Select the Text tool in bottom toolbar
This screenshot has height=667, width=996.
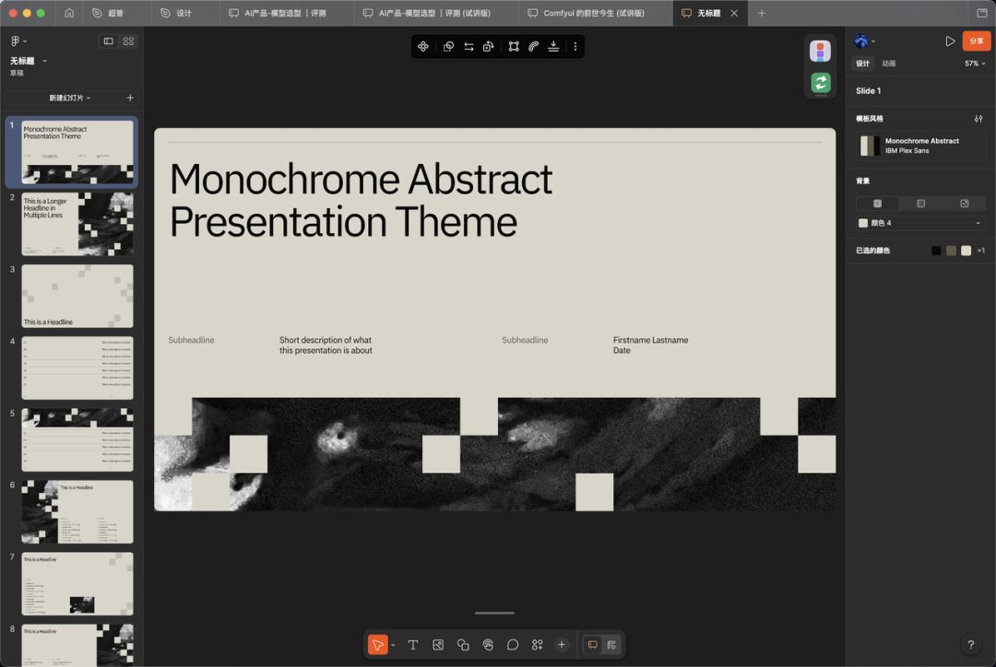pos(413,645)
